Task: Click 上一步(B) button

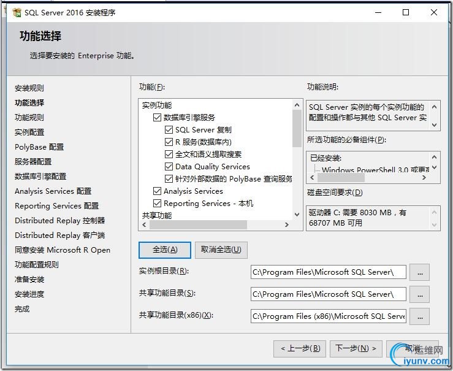Action: click(x=300, y=348)
